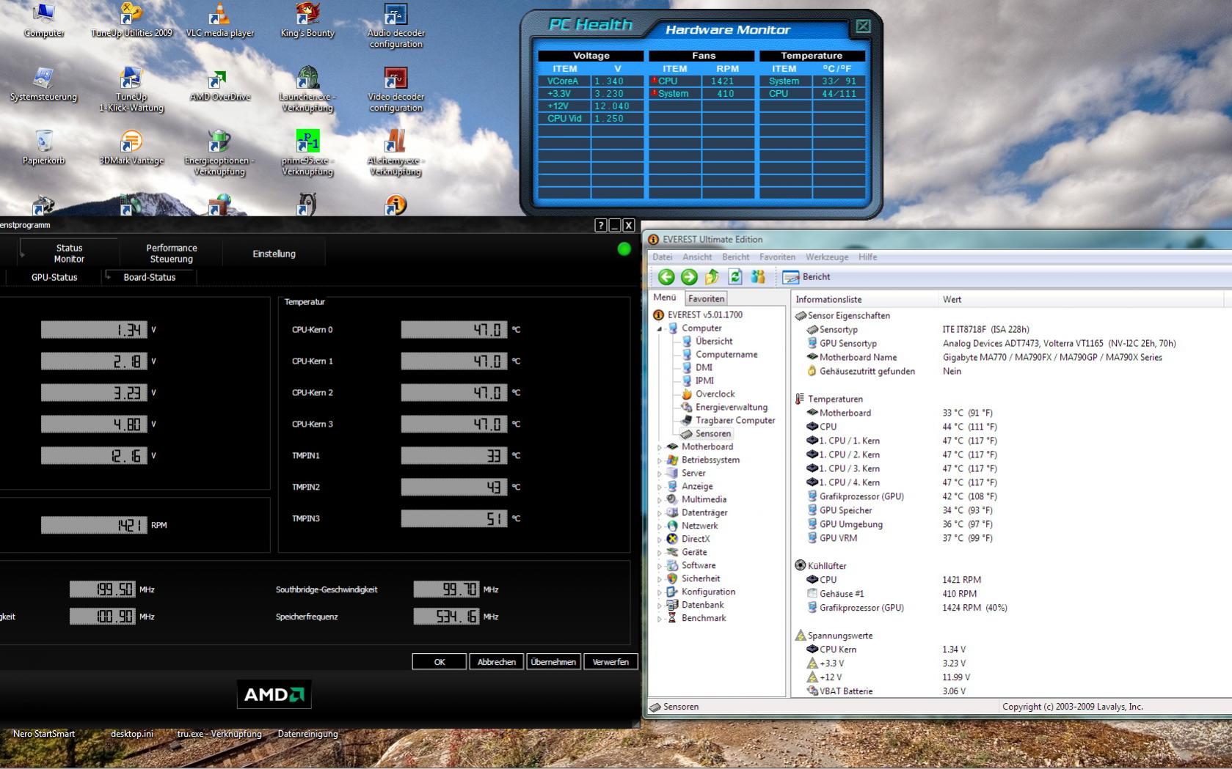Viewport: 1232px width, 769px height.
Task: Click the EVEREST toolbar people icon
Action: (758, 276)
